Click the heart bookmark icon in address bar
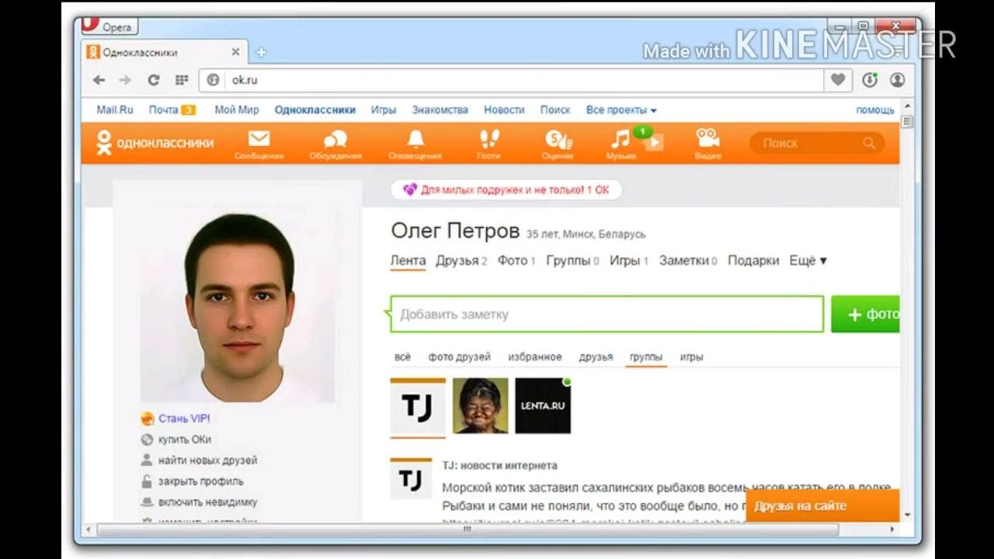The image size is (994, 559). (838, 80)
